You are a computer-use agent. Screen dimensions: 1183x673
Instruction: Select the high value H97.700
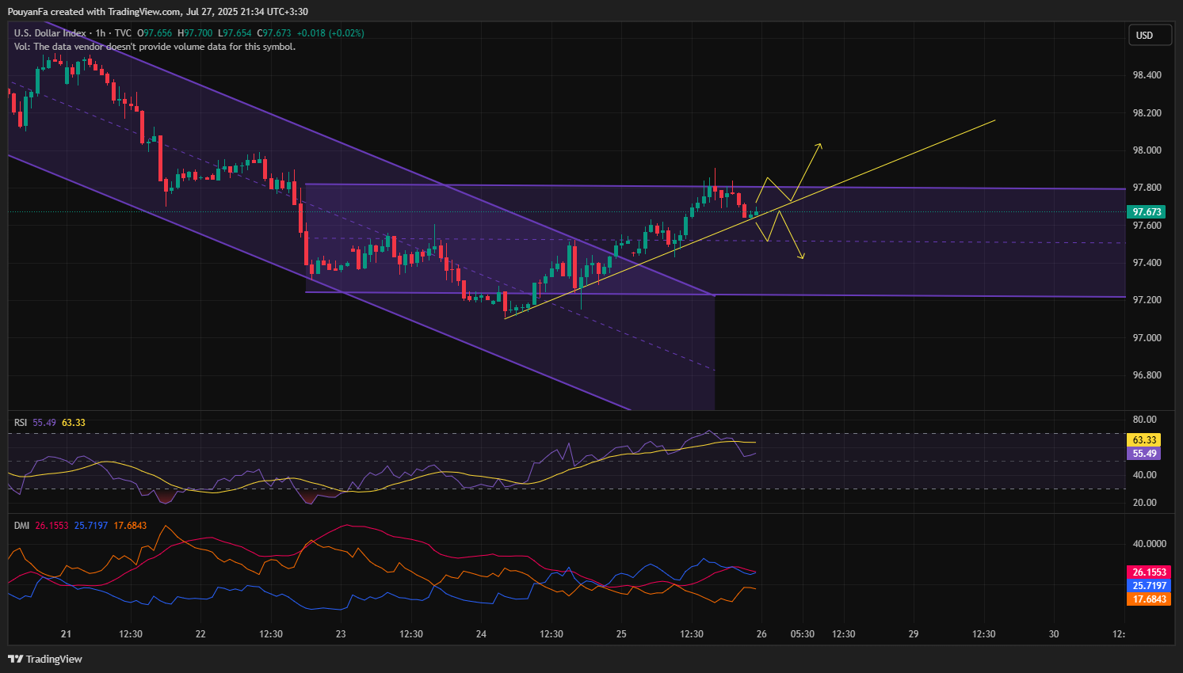point(195,33)
